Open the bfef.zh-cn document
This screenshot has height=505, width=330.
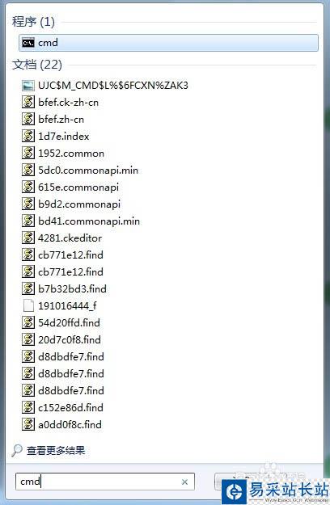61,119
